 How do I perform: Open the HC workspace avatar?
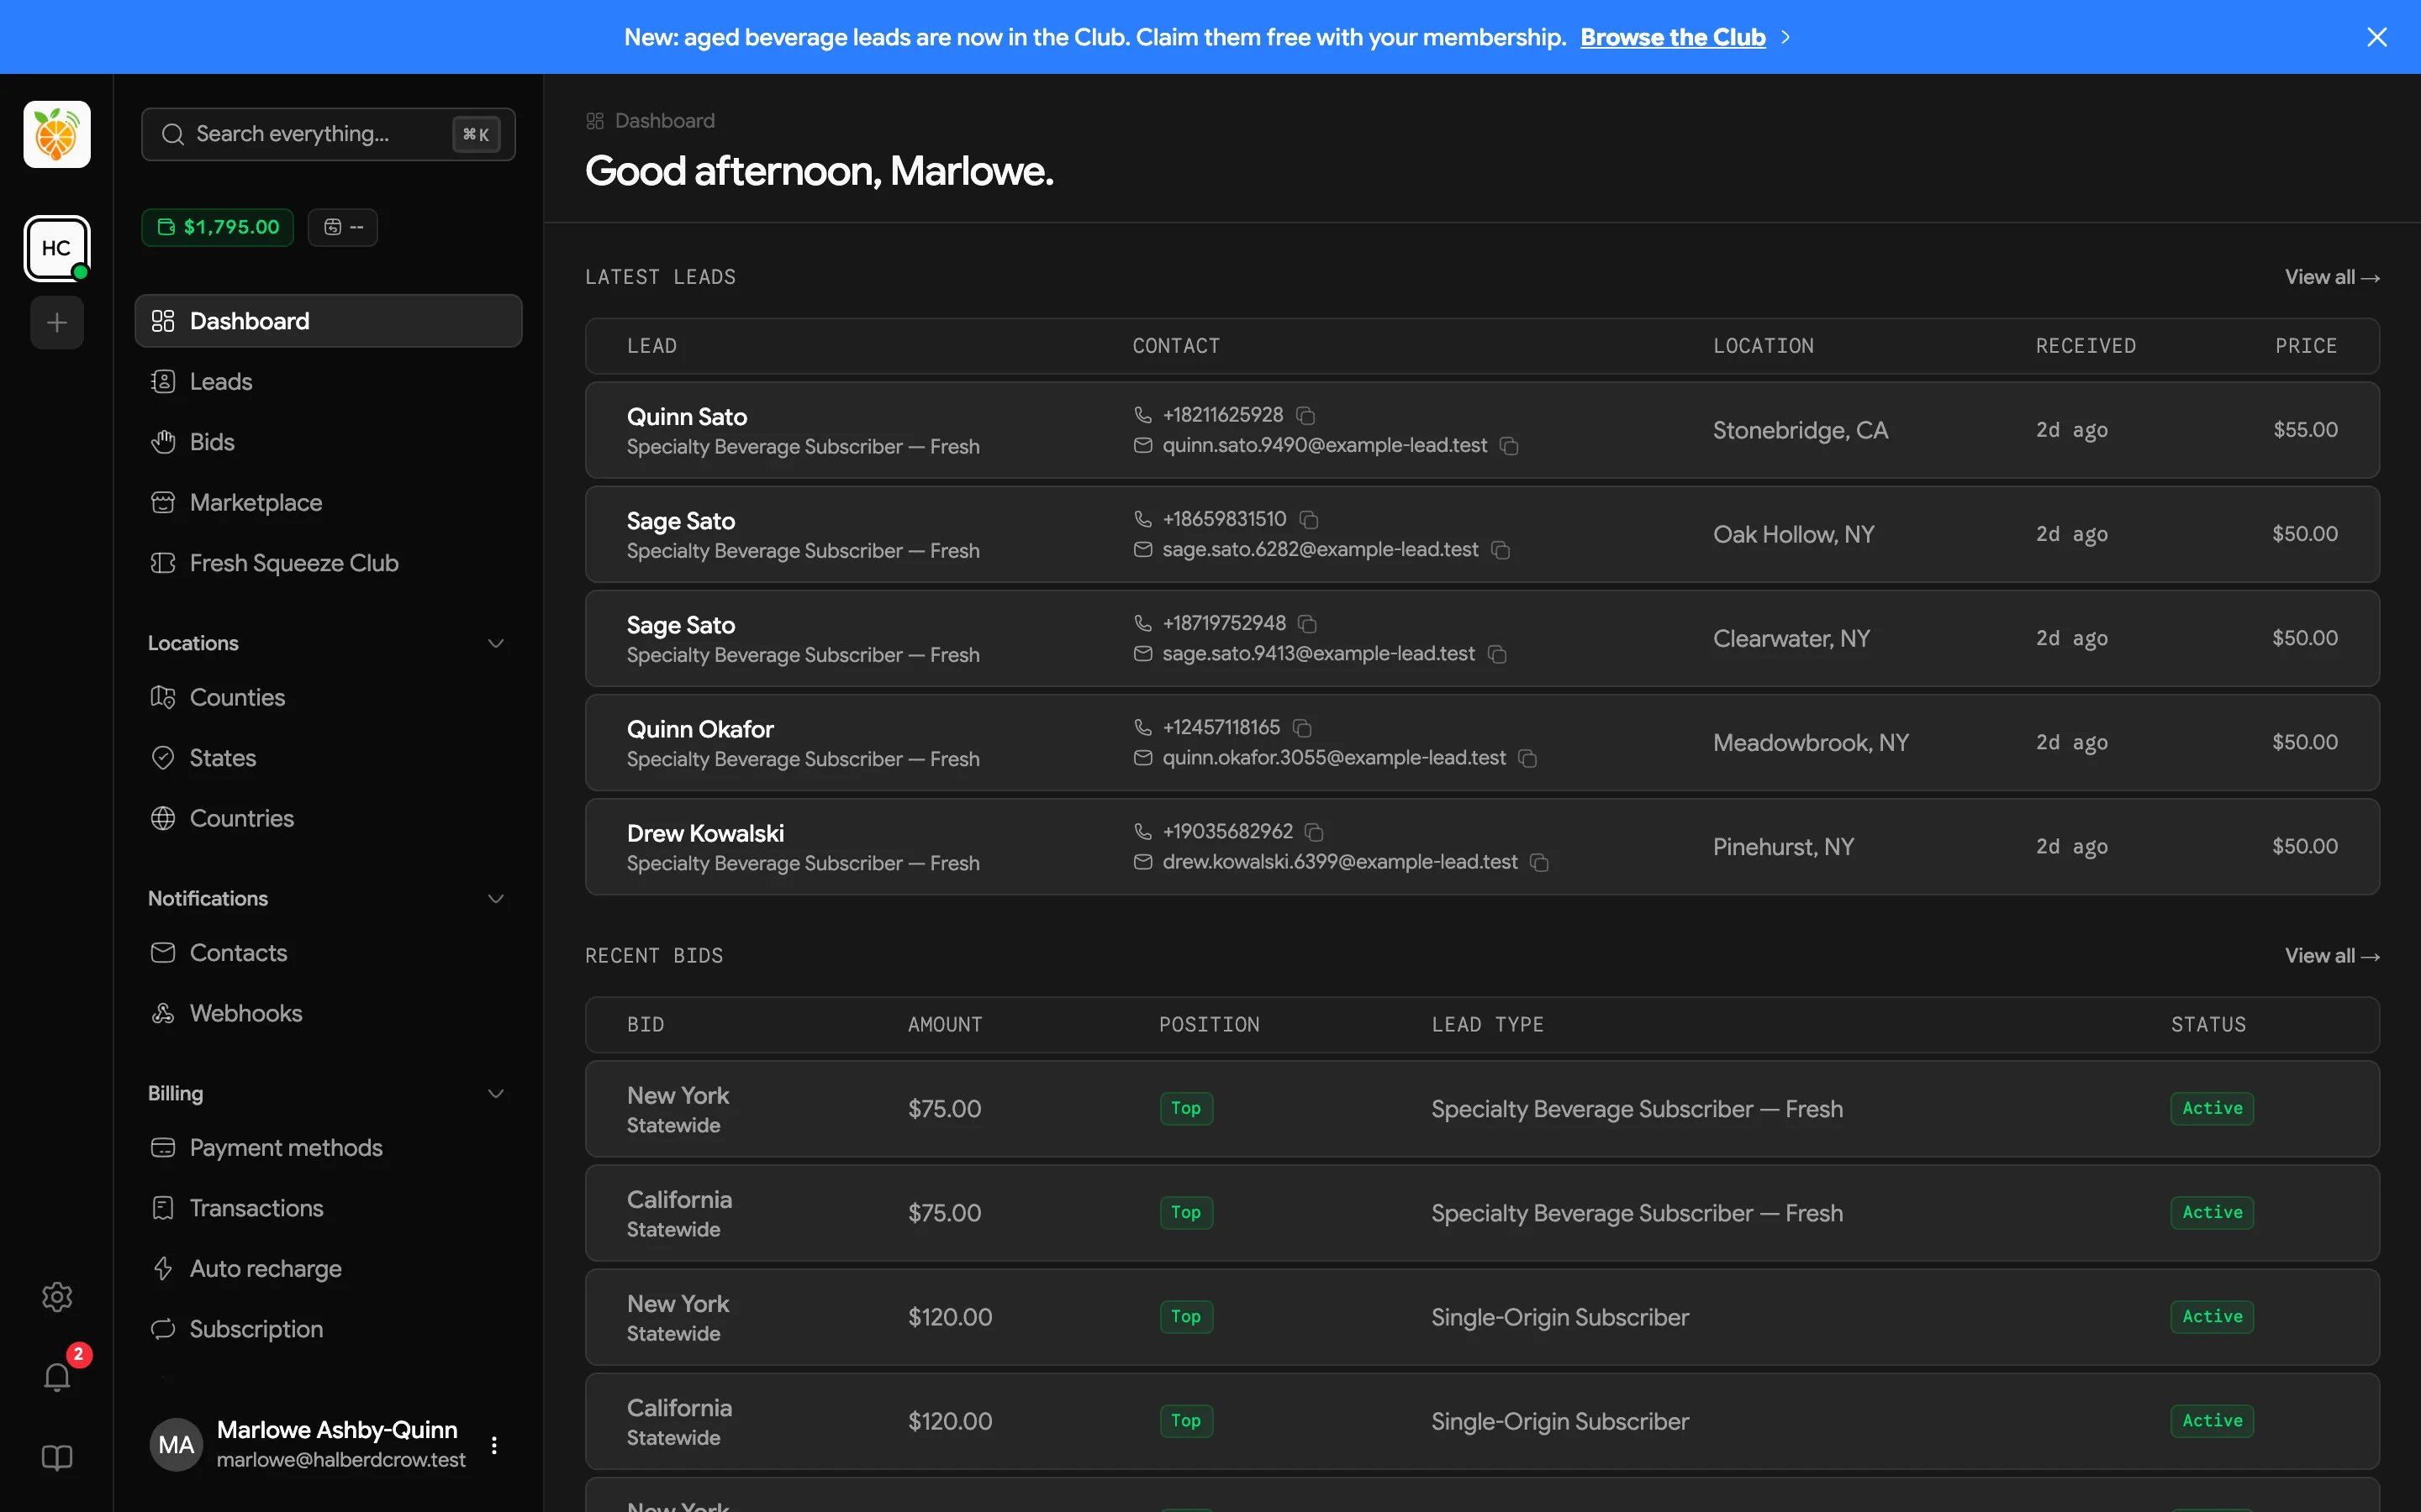[57, 248]
